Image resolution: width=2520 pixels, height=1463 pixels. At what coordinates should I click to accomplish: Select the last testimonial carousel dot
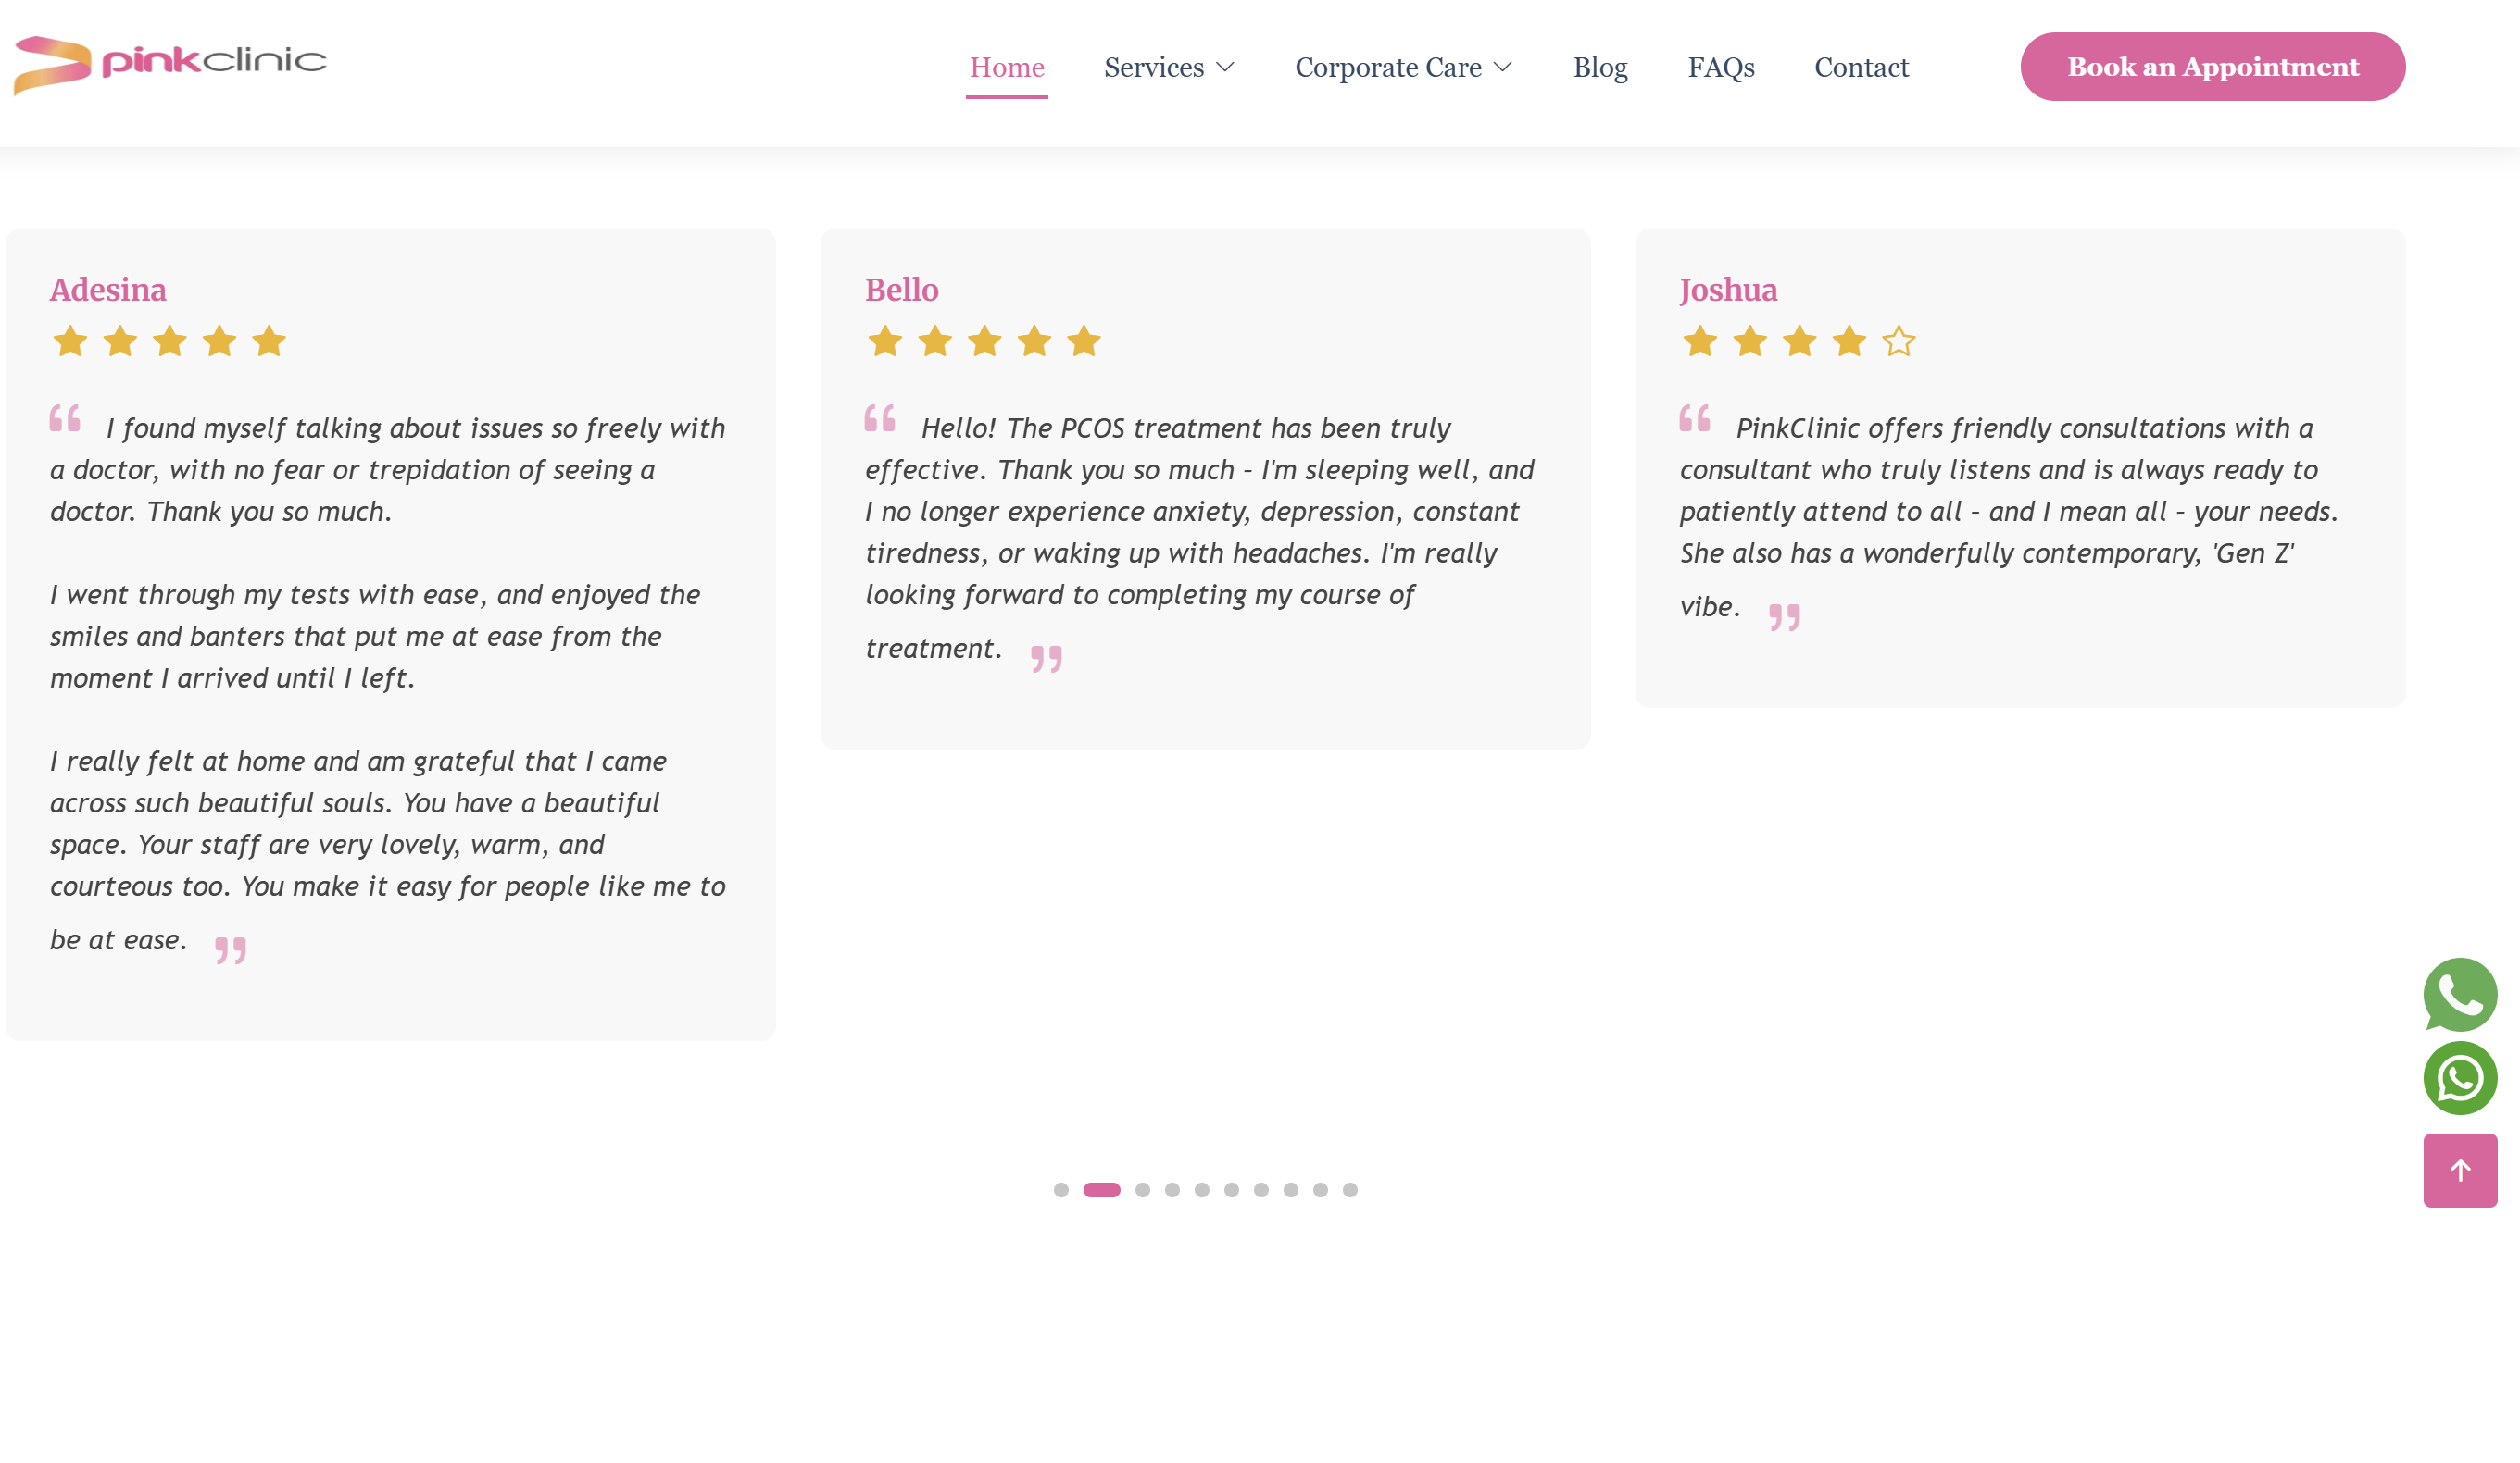[1349, 1189]
